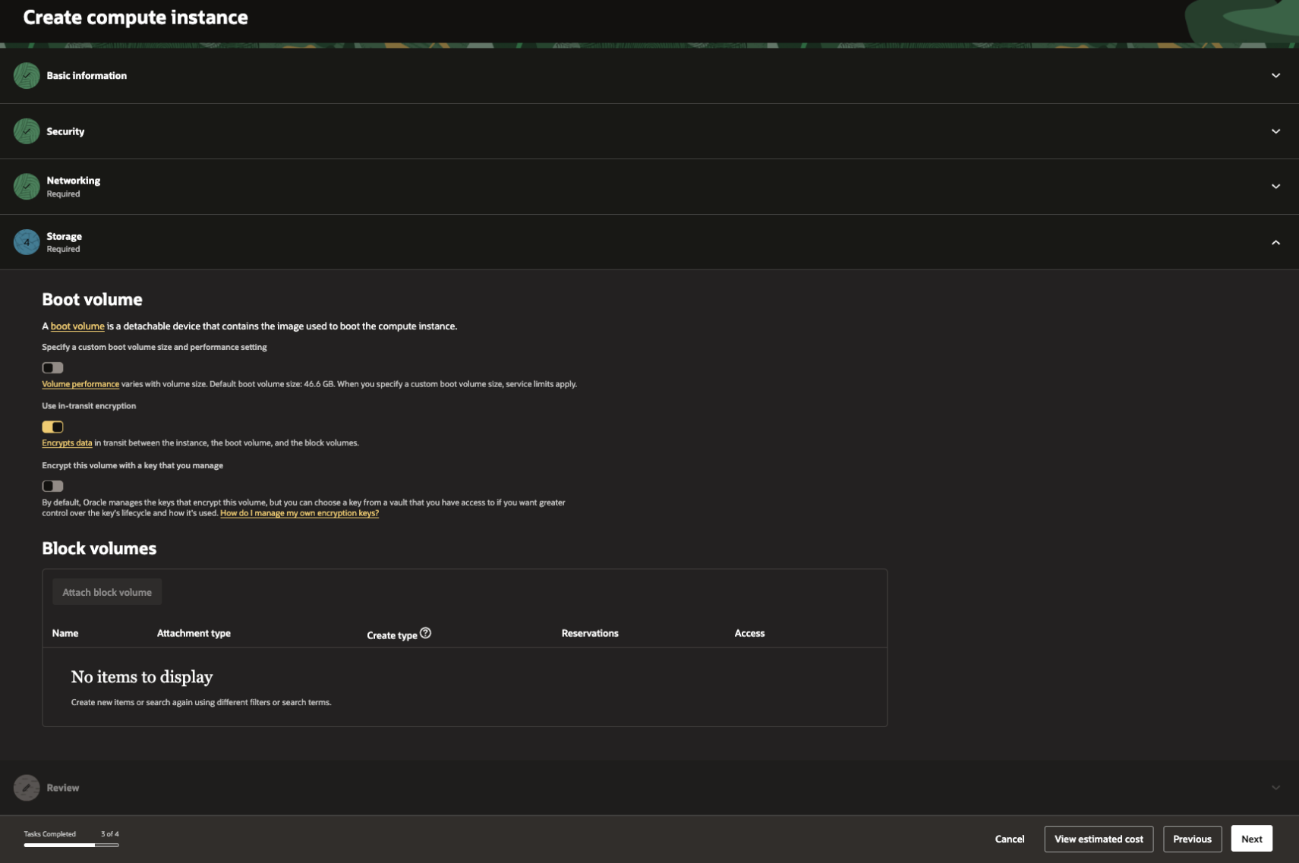Click View estimated cost button
Screen dimensions: 1299x863
point(1099,839)
